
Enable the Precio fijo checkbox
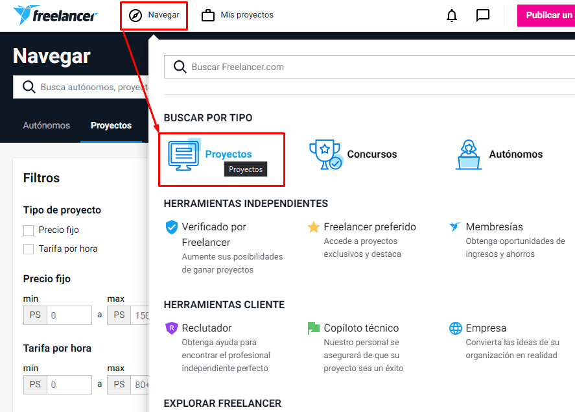[x=29, y=230]
